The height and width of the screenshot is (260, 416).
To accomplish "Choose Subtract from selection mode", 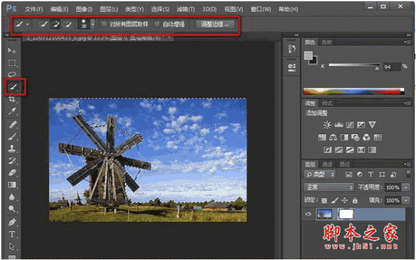I will [x=67, y=24].
